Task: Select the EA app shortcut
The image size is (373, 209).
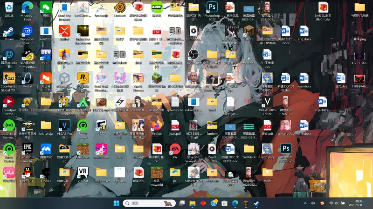Action: [x=175, y=151]
